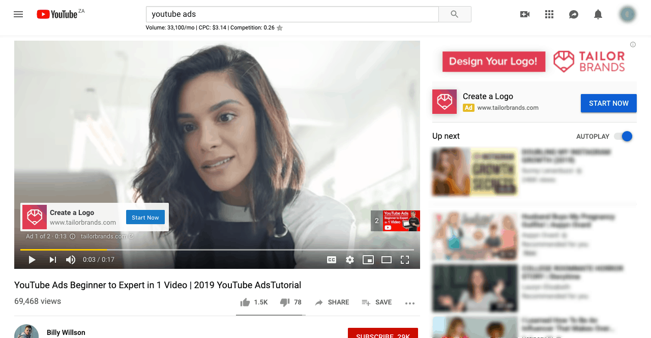Click the Up next heading
This screenshot has width=651, height=338.
click(446, 136)
